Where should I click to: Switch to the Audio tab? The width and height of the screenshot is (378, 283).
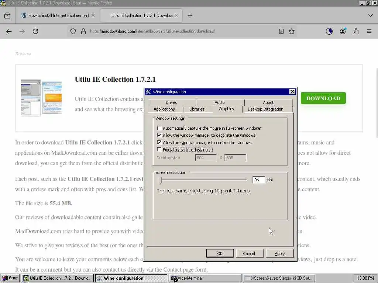click(x=220, y=102)
